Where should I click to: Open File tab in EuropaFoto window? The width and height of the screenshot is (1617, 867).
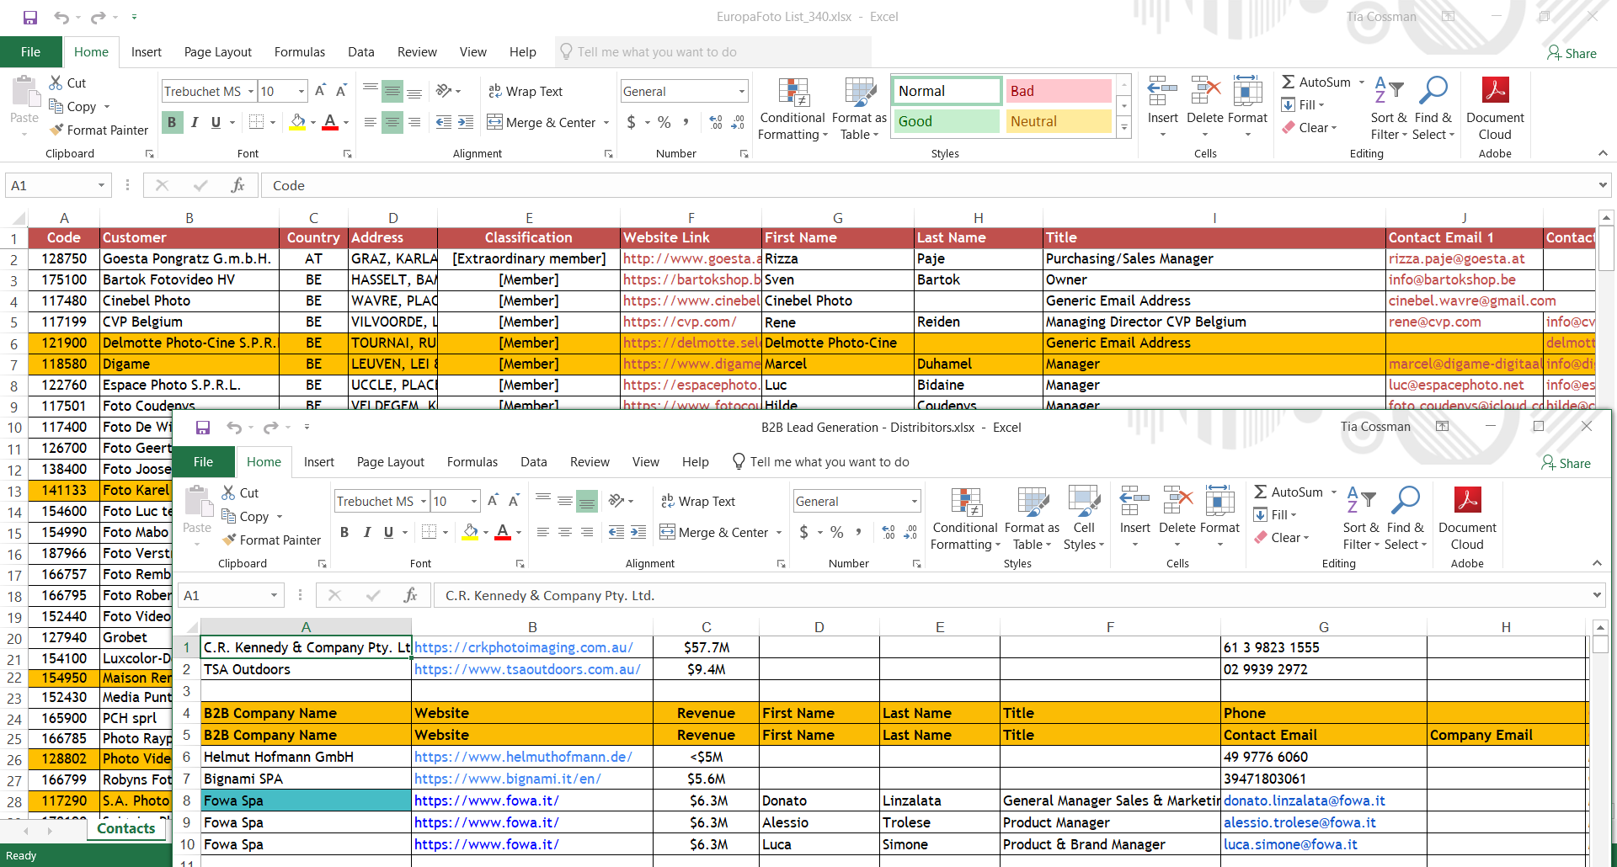point(31,51)
